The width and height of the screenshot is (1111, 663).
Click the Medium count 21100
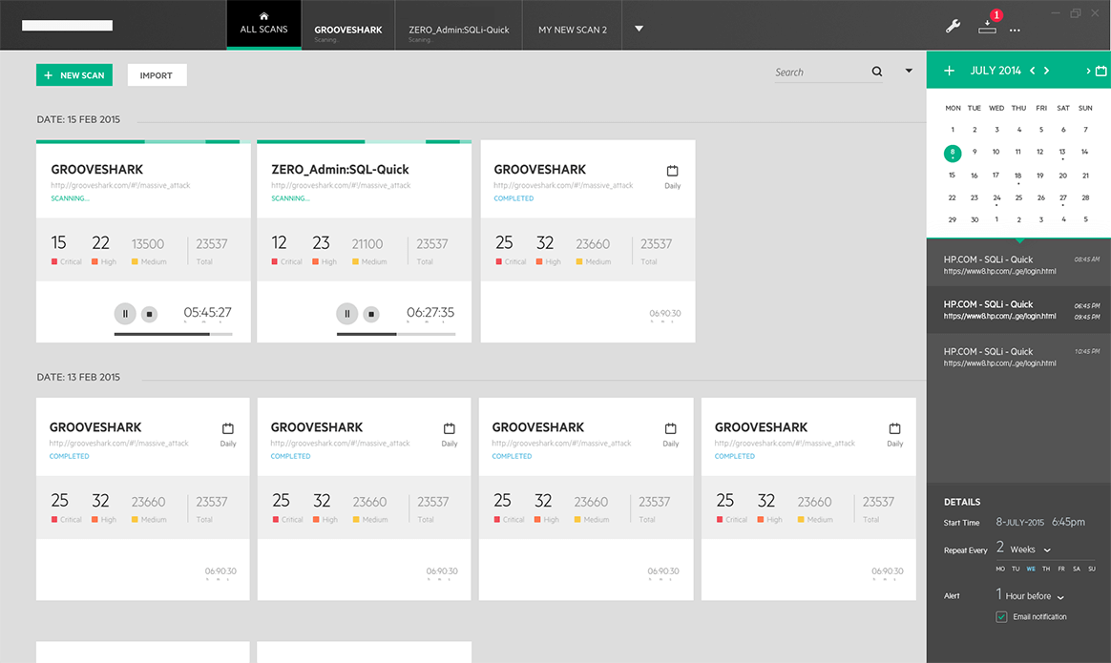367,243
